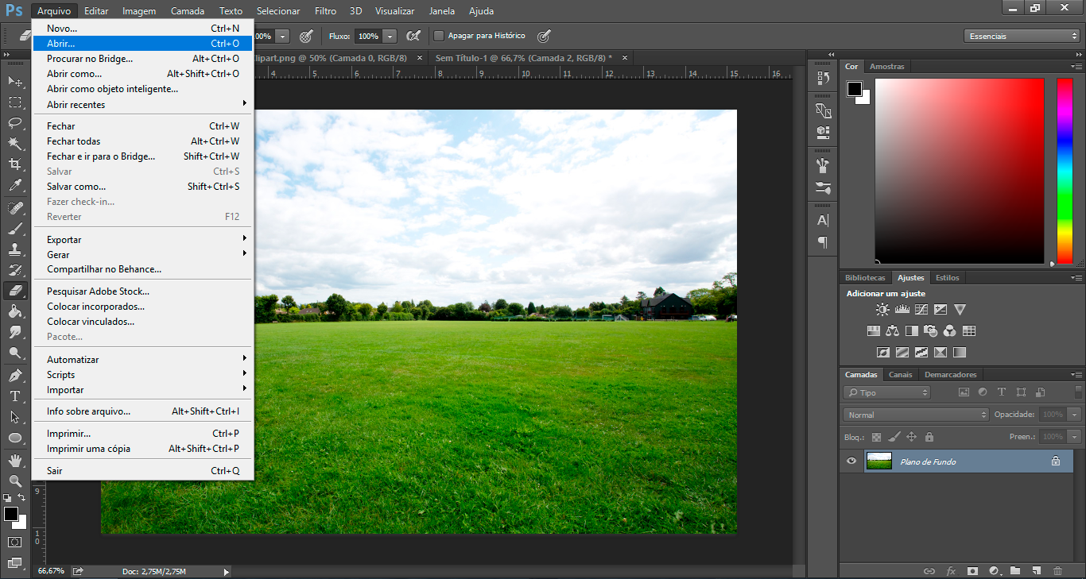Toggle Apagar para Histórico checkbox
1086x579 pixels.
(x=439, y=36)
